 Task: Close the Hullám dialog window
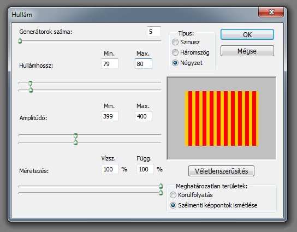pos(271,12)
